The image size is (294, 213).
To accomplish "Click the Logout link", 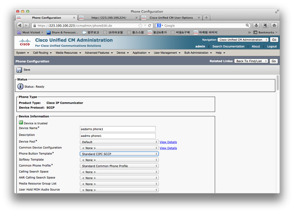I will click(x=272, y=46).
